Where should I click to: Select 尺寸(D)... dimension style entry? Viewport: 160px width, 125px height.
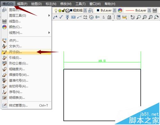coord(26,52)
